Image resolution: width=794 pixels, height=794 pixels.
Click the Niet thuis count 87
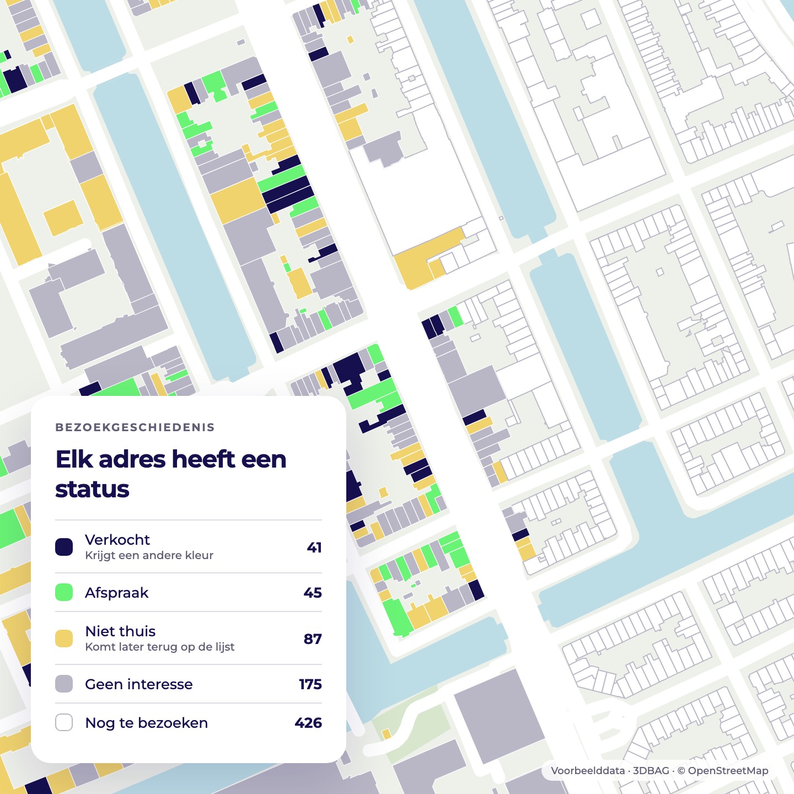click(x=313, y=639)
